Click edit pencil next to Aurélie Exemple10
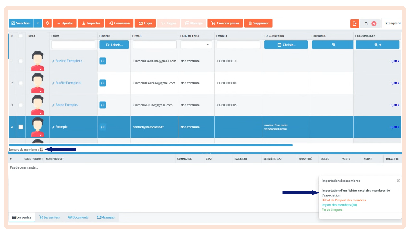This screenshot has height=235, width=410. (x=53, y=83)
